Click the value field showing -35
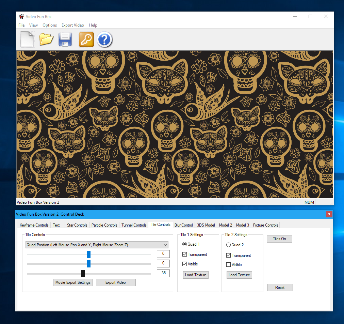Screen dimensions: 344x324 [163, 273]
